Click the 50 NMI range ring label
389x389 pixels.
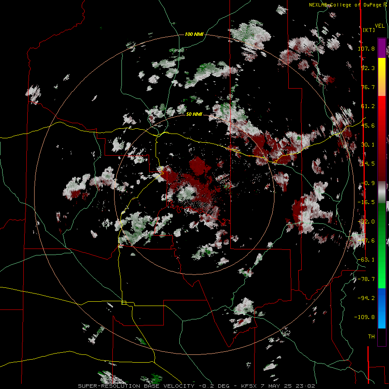[194, 114]
